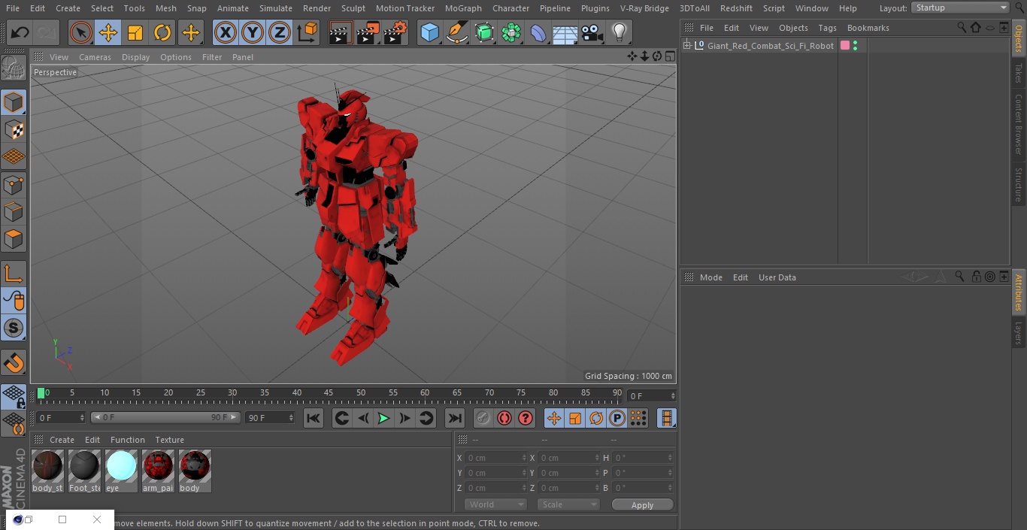
Task: Open the Simulate menu
Action: pos(276,8)
